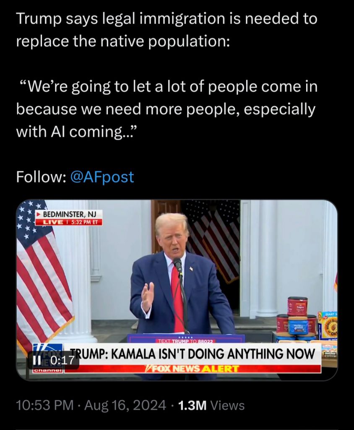
Task: Tap the Fox News Channel logo in video
Action: coord(48,358)
